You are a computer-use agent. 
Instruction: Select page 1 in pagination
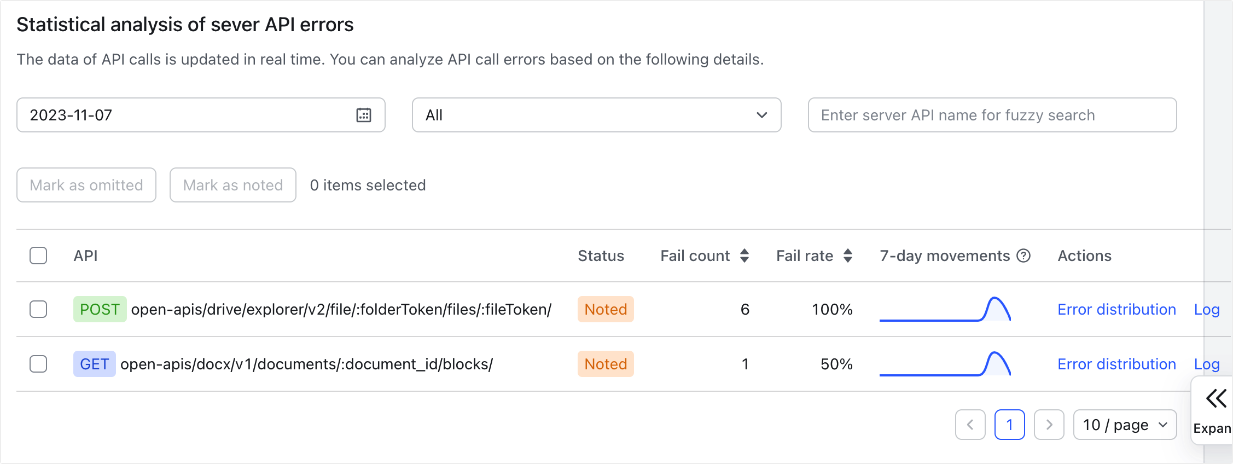point(1010,425)
